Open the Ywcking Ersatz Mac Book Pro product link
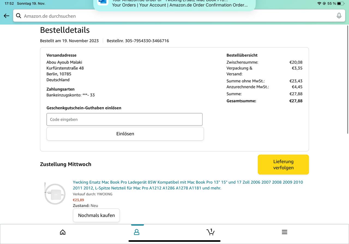The height and width of the screenshot is (244, 349). pos(188,185)
